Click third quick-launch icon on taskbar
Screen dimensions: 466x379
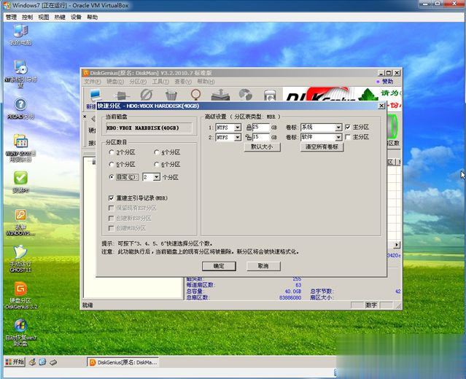(53, 362)
